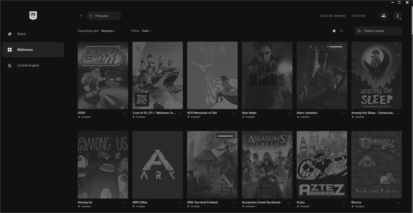Open Assassins Creed Syndicate options menu
413x213 pixels.
(x=289, y=203)
